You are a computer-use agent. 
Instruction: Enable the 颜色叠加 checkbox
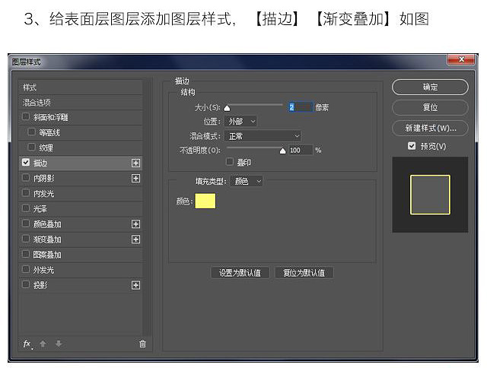click(26, 224)
